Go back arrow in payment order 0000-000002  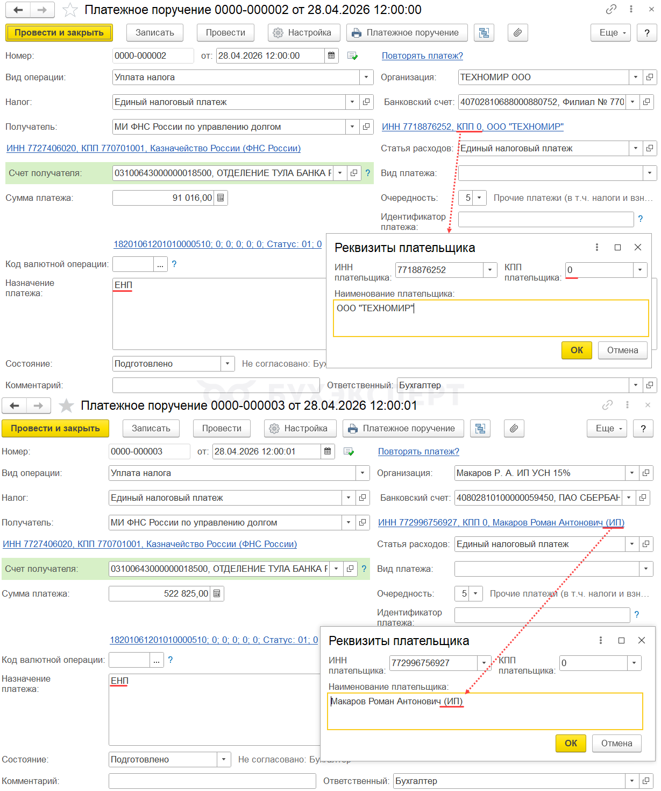tap(18, 10)
